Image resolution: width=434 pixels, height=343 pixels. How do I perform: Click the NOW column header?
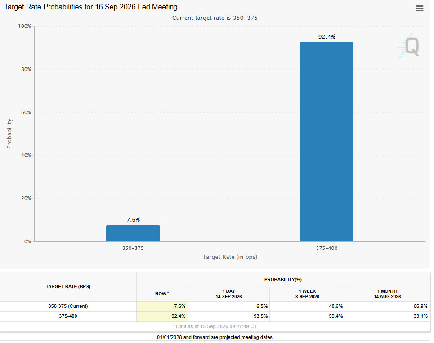(162, 294)
